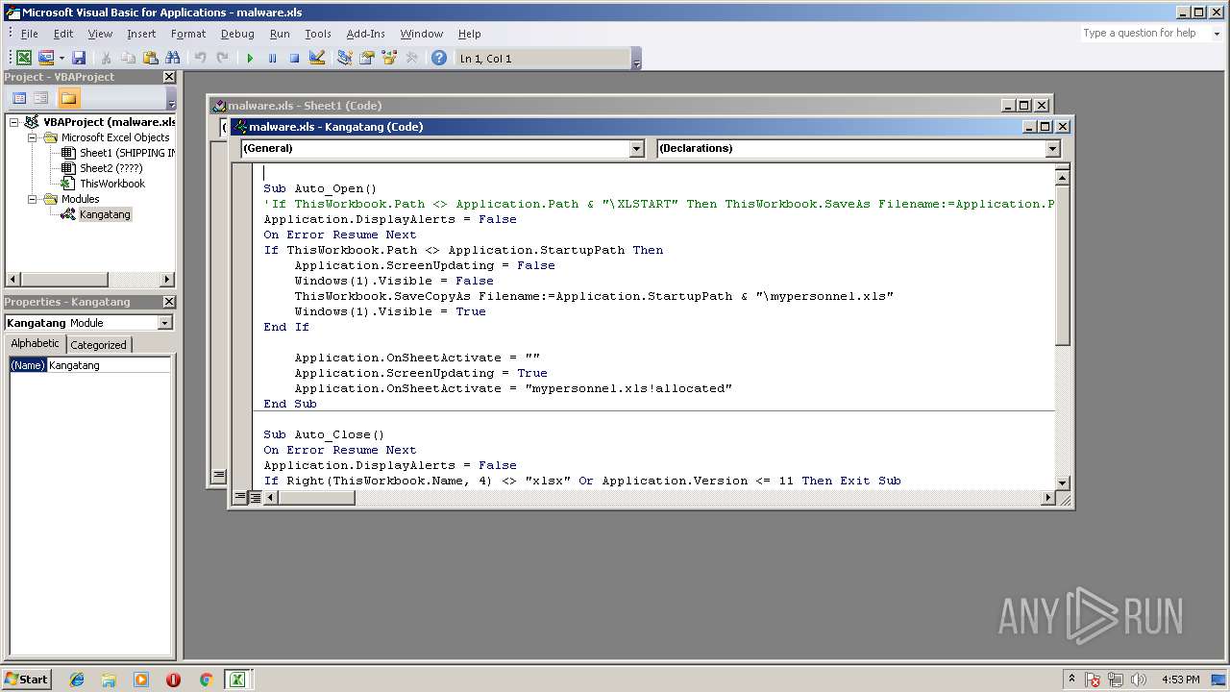1230x692 pixels.
Task: Collapse the VBAProject (malware.xls) tree node
Action: 14,122
